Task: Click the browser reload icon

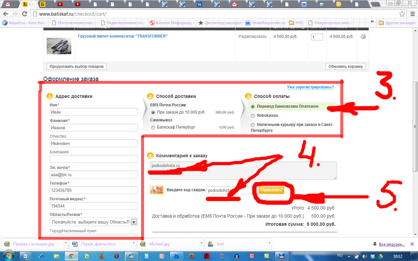Action: [x=24, y=14]
